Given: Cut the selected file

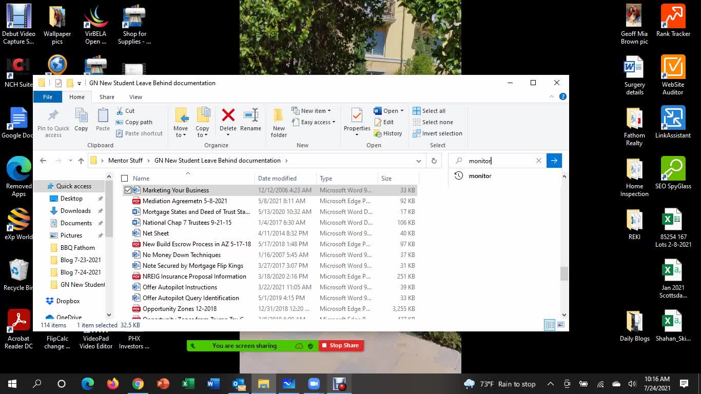Looking at the screenshot, I should (125, 111).
